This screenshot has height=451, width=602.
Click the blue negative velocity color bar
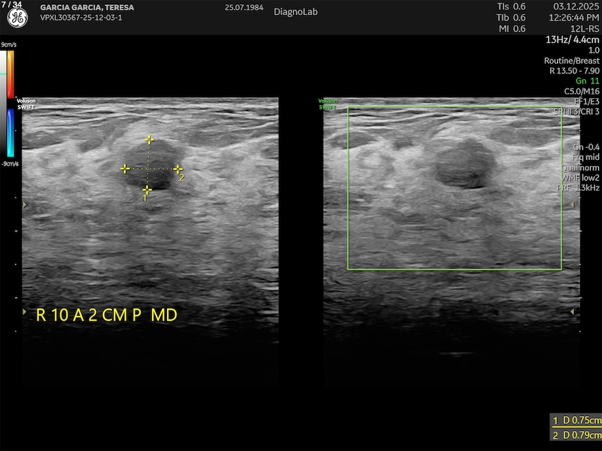pyautogui.click(x=11, y=133)
